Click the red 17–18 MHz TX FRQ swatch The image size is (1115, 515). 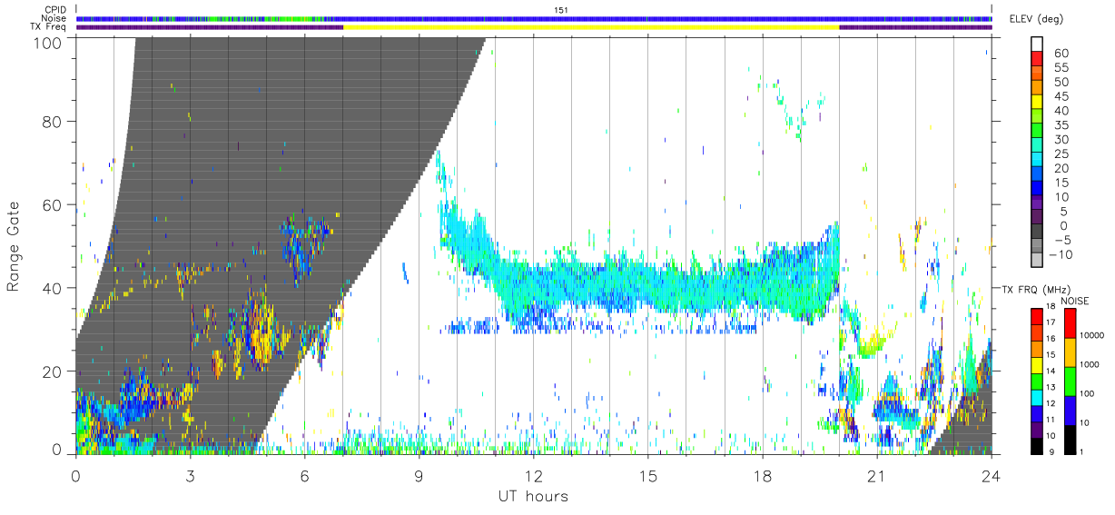pos(1036,316)
